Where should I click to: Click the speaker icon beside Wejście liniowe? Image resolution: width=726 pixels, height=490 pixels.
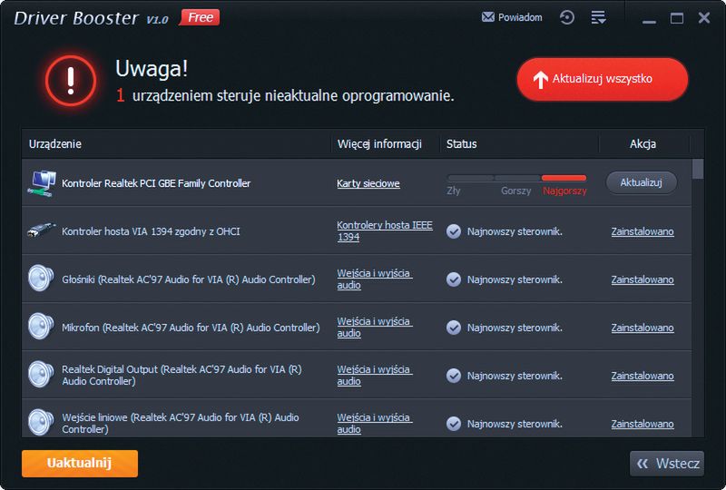point(41,423)
